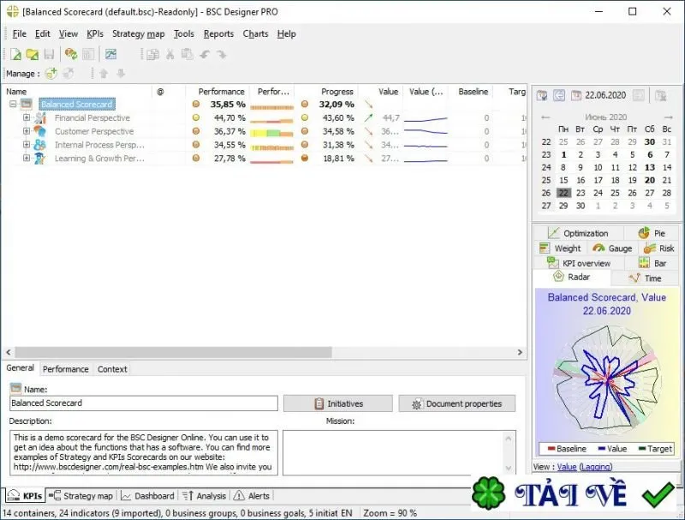Click the Initiatives button
The height and width of the screenshot is (520, 685).
(x=337, y=403)
